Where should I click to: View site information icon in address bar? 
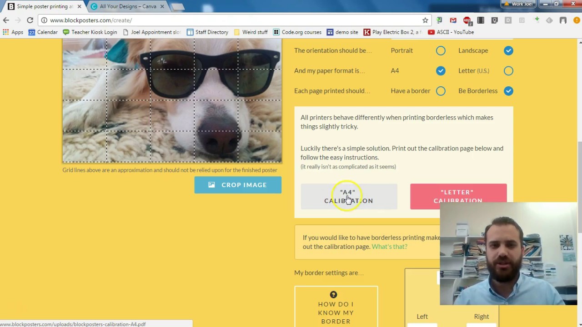44,20
